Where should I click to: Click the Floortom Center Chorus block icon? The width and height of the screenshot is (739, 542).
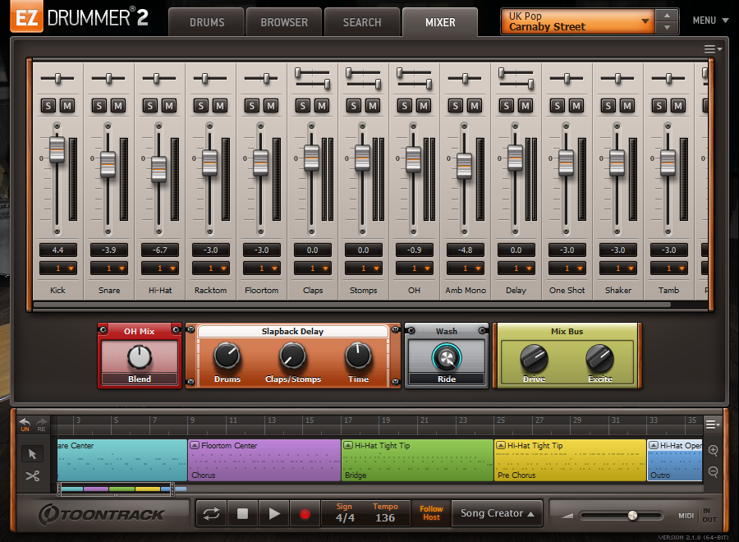194,445
